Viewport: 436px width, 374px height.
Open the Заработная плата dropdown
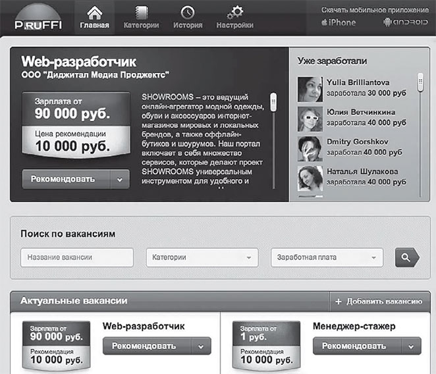pyautogui.click(x=327, y=257)
